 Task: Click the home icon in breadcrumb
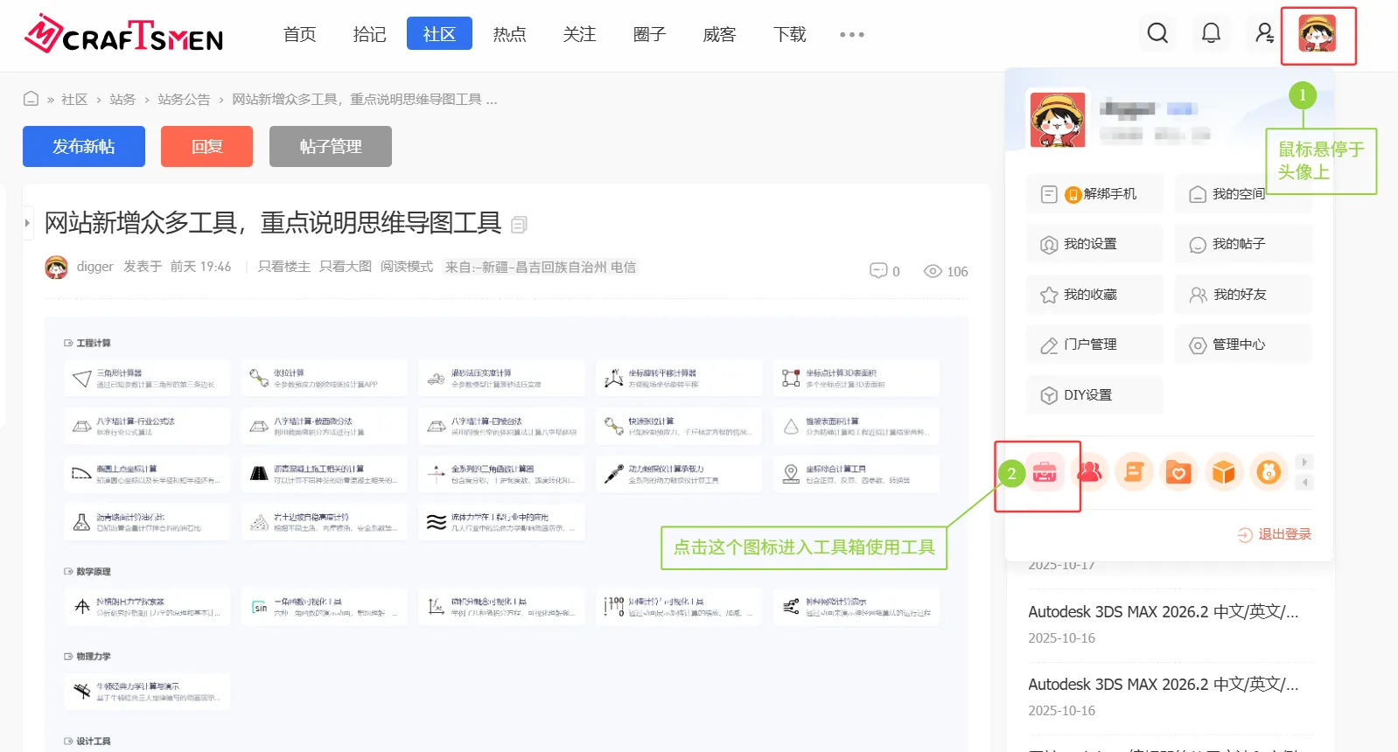31,99
